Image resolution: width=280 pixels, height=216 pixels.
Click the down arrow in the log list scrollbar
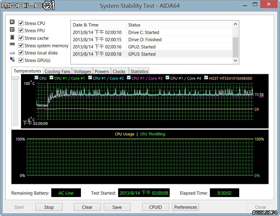(x=235, y=61)
